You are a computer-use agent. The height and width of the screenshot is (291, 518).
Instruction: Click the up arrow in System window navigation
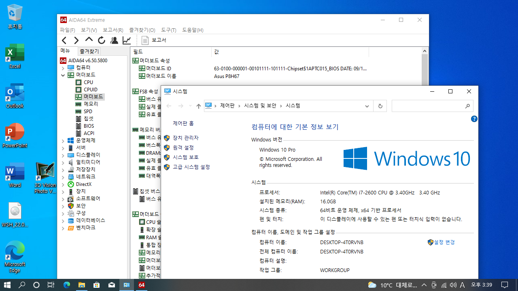[x=198, y=106]
